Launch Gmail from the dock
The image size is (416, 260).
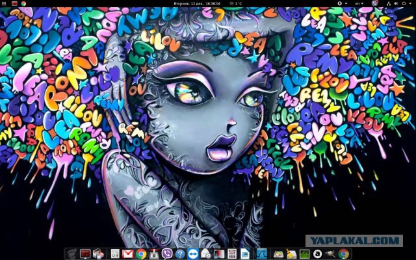point(128,254)
